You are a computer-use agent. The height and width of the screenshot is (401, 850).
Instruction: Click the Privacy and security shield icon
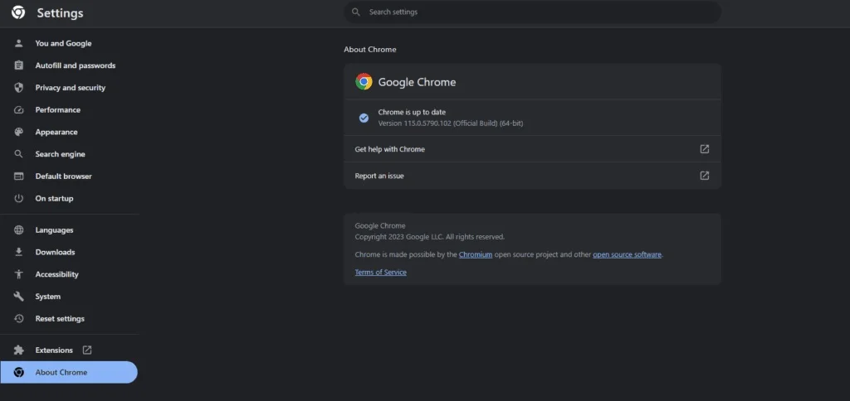coord(18,88)
